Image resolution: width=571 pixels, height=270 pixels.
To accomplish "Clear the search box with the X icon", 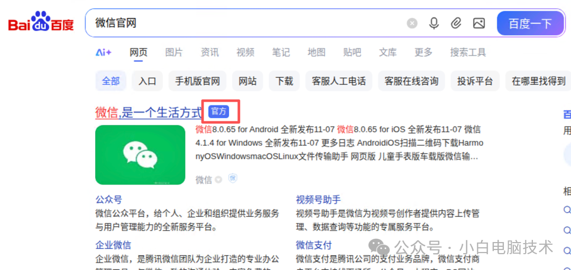I will [x=412, y=24].
